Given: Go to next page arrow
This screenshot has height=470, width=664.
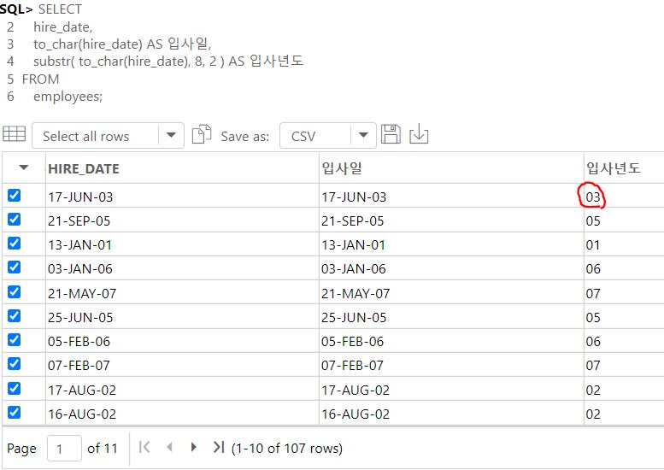Looking at the screenshot, I should (193, 447).
